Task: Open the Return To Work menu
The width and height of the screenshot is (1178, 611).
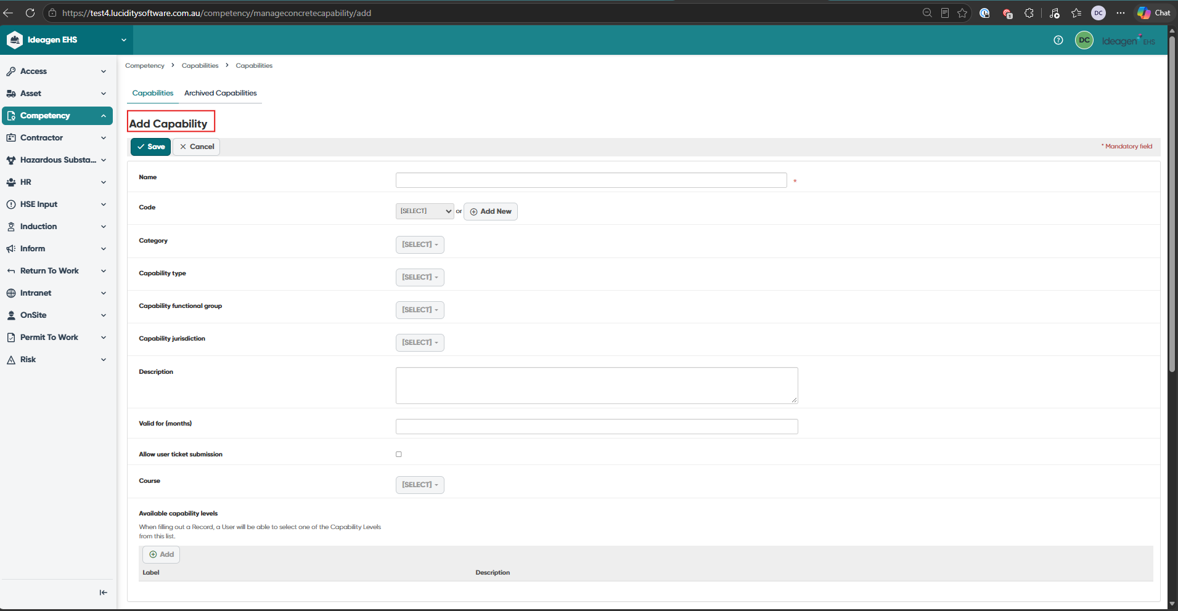Action: pos(57,271)
